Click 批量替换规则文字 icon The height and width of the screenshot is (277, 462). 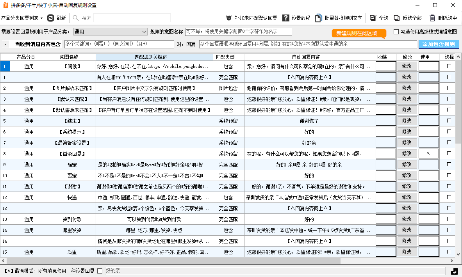pos(319,18)
